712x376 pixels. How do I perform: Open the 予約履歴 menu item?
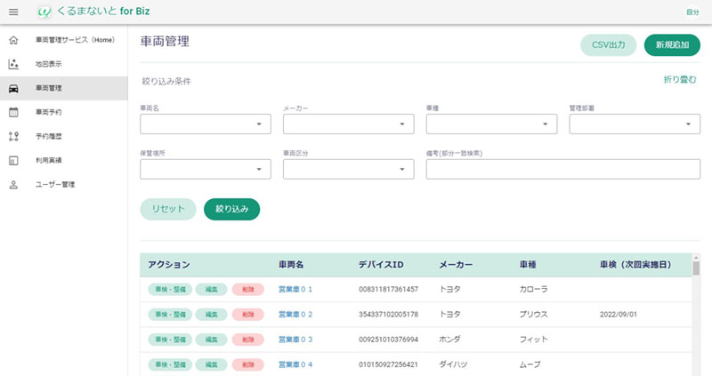63,136
